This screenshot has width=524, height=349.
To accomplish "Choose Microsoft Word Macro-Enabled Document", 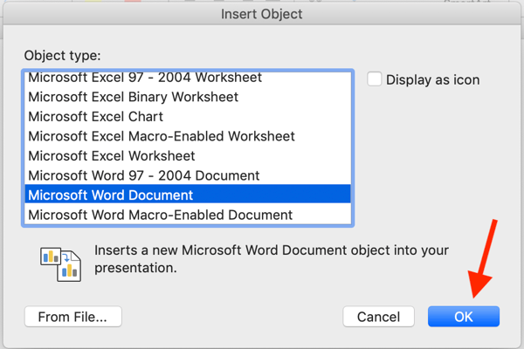I will click(x=188, y=215).
